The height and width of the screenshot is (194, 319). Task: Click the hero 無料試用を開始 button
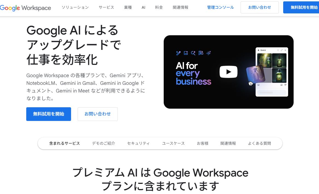[49, 114]
